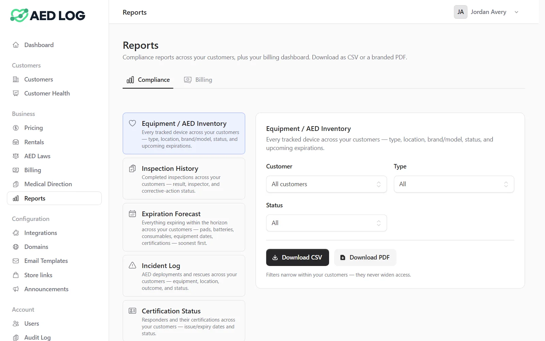The width and height of the screenshot is (545, 341).
Task: Click the Email Templates envelope icon
Action: pyautogui.click(x=16, y=261)
